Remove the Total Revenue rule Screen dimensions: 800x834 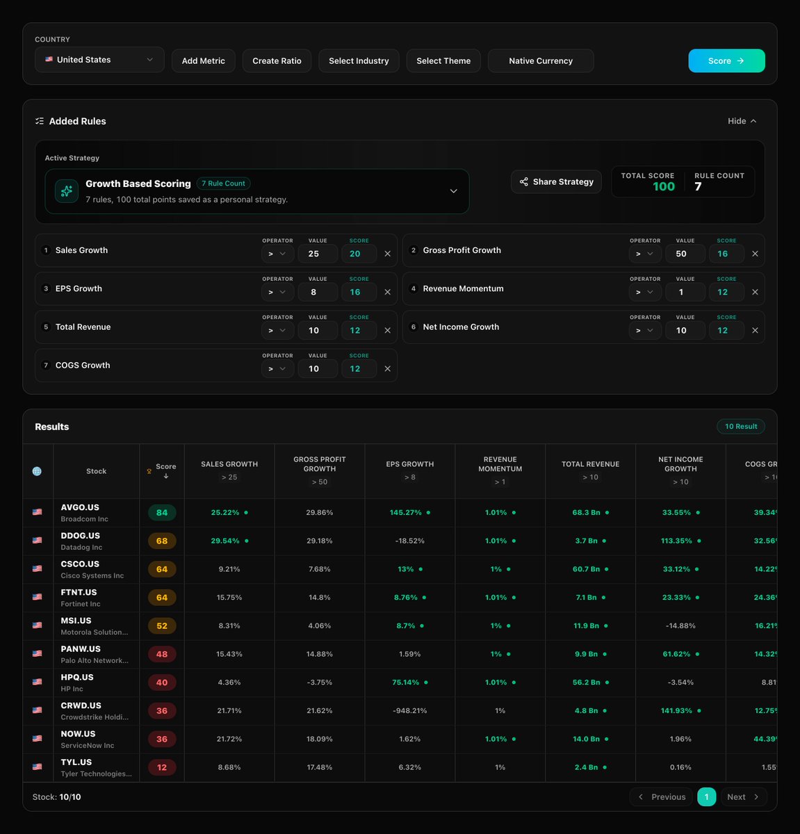coord(387,330)
